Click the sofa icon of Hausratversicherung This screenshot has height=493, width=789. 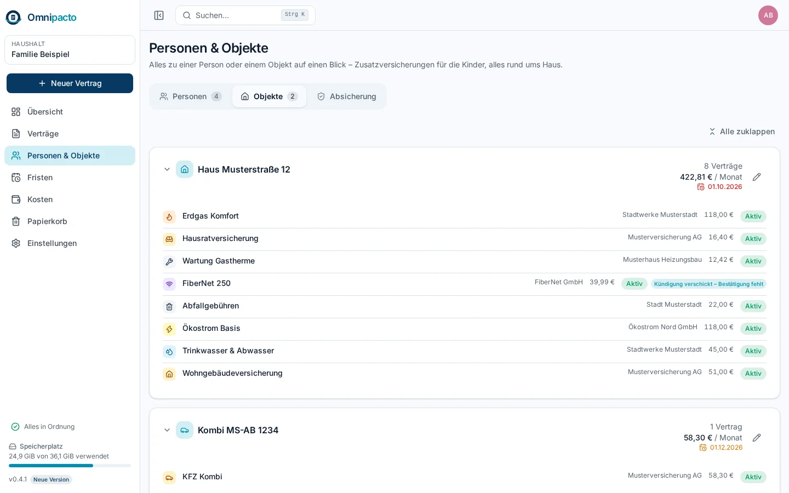point(169,239)
